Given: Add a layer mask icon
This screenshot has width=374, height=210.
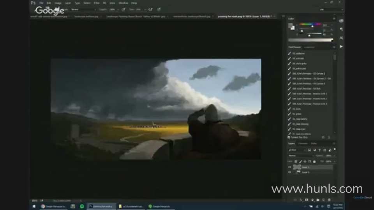Looking at the screenshot, I should 307,200.
